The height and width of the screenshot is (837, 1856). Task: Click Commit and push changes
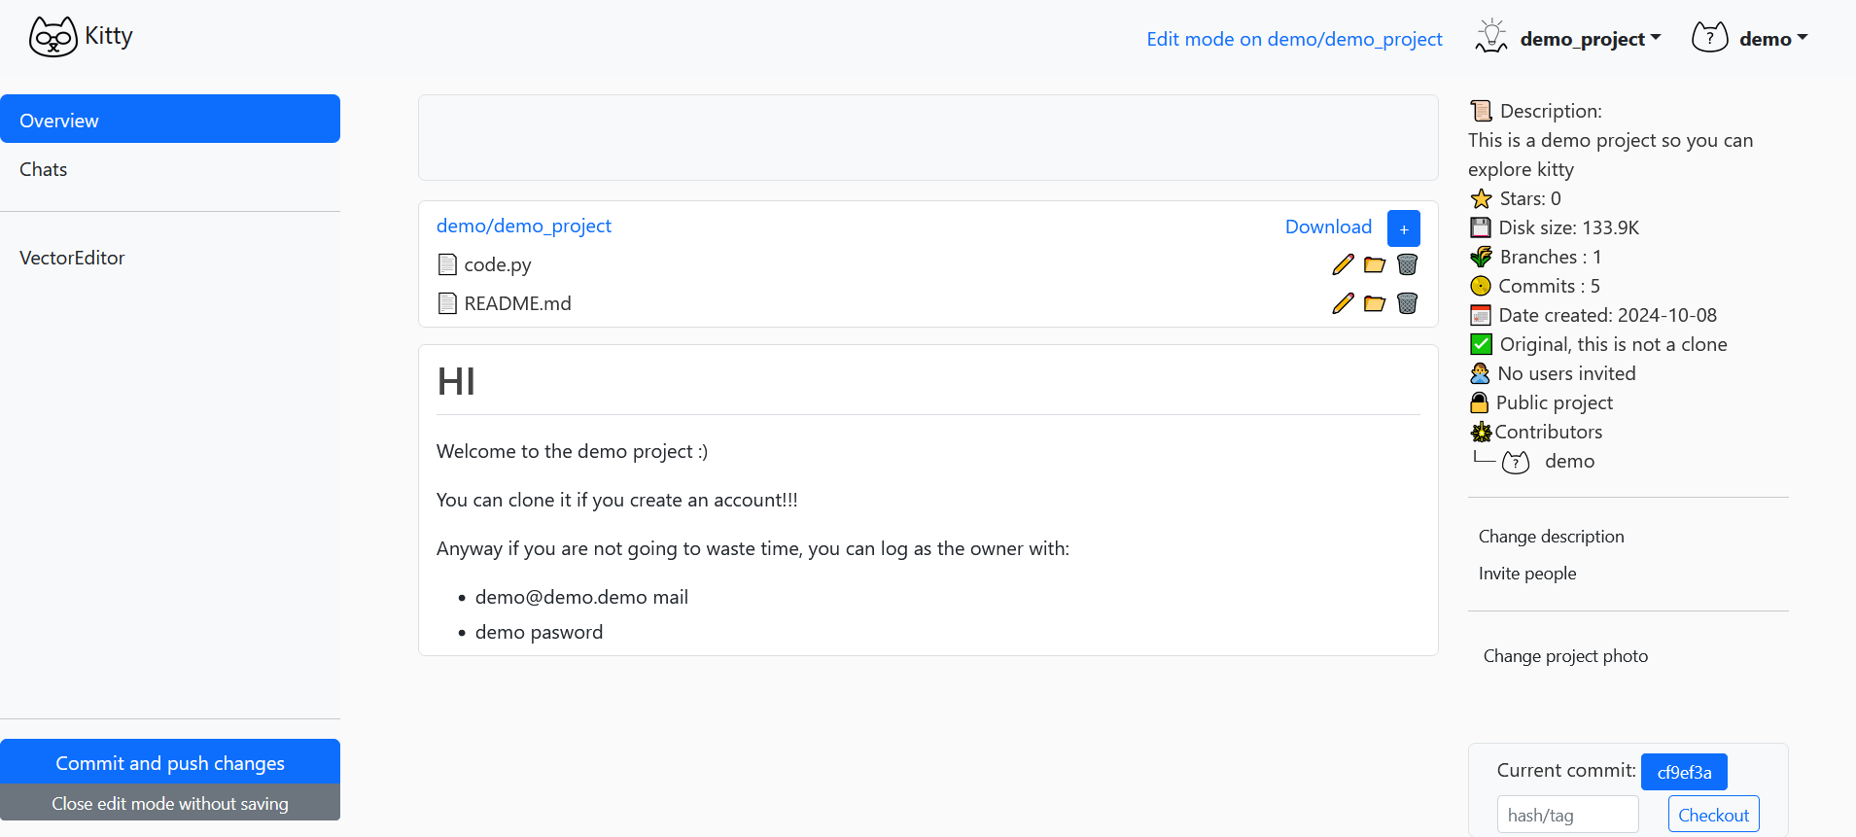(x=169, y=762)
